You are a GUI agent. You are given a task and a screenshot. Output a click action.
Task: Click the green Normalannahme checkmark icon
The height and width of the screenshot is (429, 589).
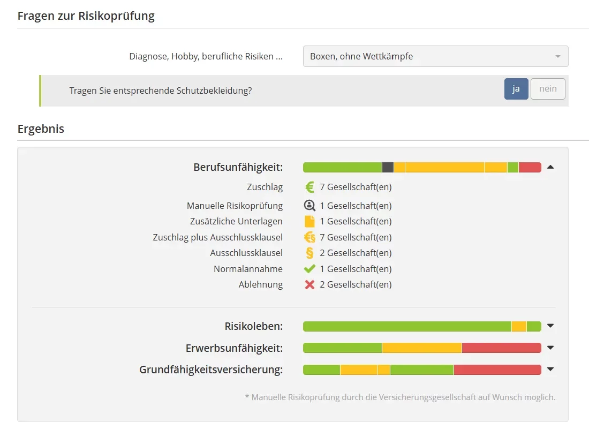pos(309,269)
